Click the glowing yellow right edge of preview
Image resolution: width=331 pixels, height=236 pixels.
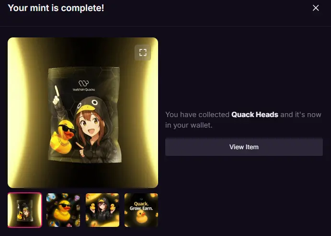[x=150, y=113]
